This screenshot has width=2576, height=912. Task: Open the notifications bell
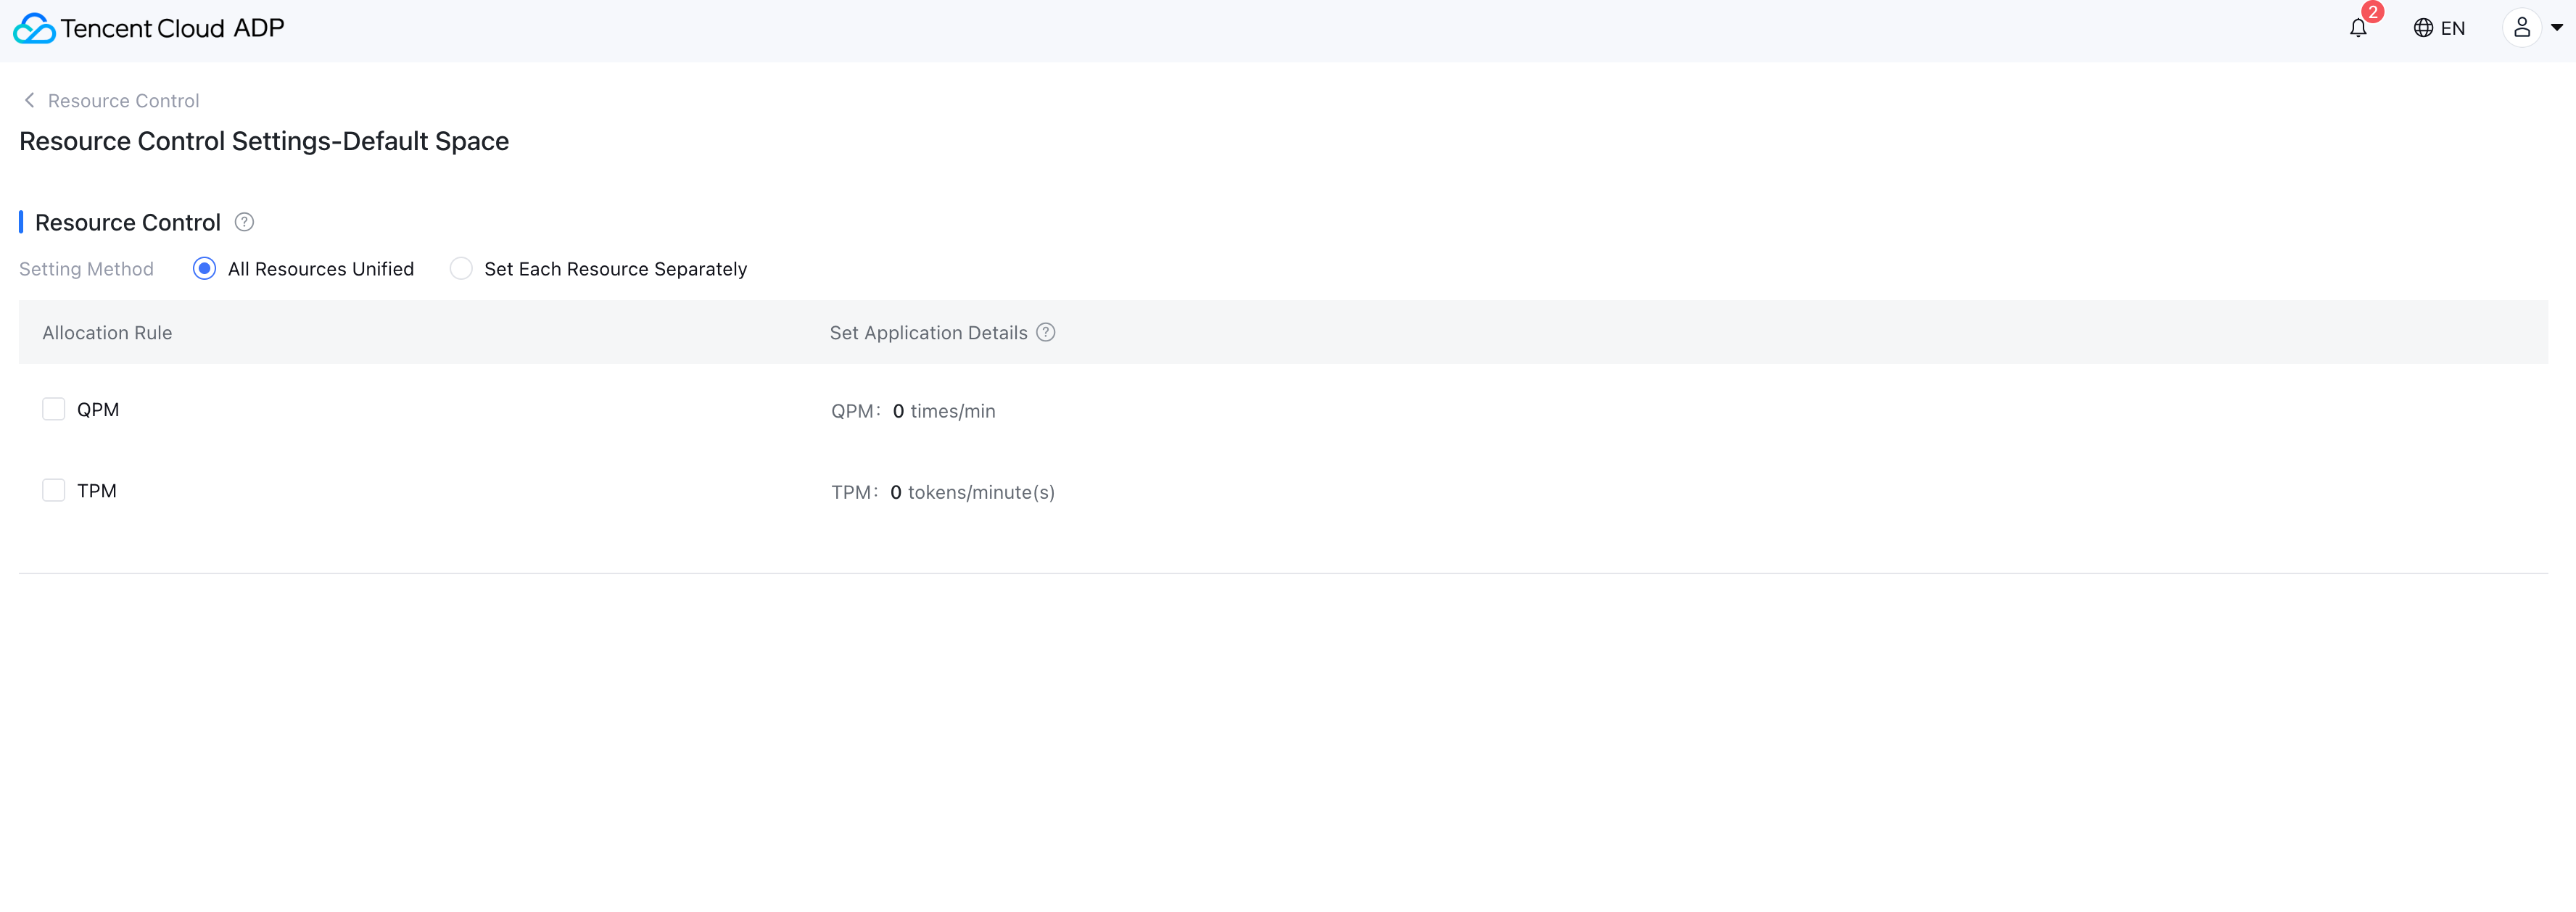pos(2357,28)
